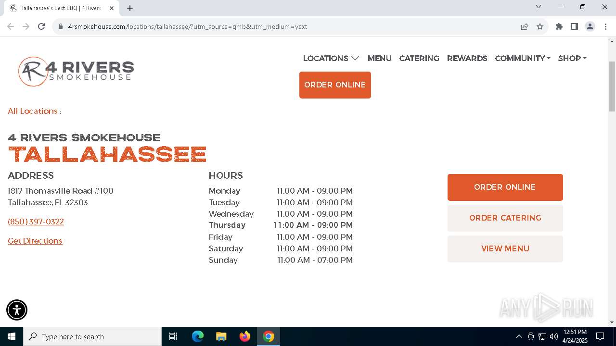Expand the Shop dropdown menu
616x346 pixels.
coord(572,58)
